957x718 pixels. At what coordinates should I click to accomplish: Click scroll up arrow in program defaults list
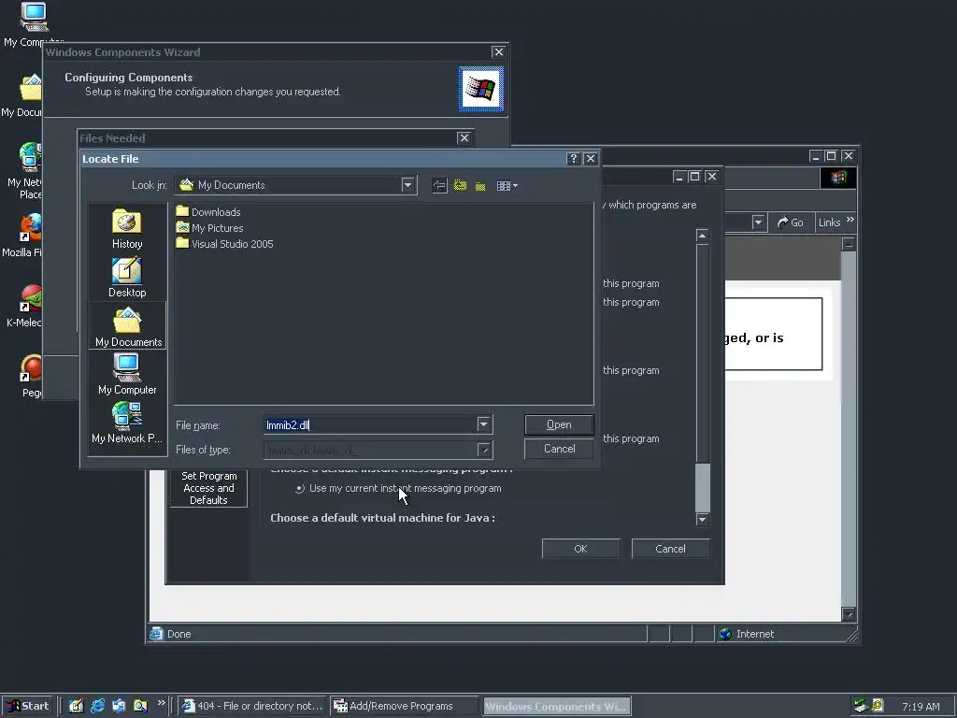click(x=703, y=236)
